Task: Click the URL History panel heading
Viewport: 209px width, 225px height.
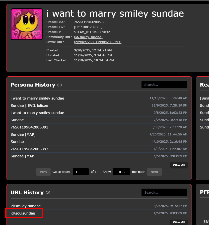Action: (x=27, y=193)
